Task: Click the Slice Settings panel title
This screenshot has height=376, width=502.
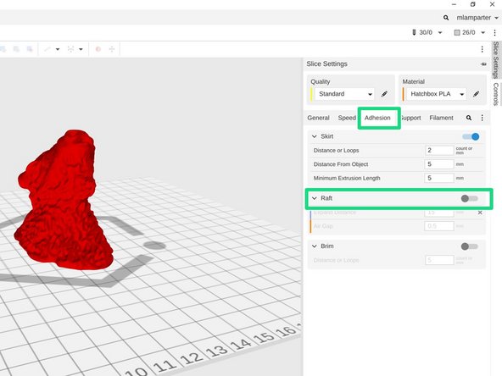Action: click(326, 64)
